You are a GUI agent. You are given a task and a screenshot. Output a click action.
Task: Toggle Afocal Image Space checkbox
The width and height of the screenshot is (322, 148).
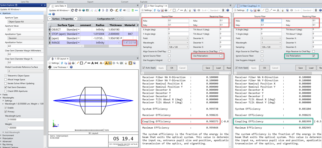point(6,80)
